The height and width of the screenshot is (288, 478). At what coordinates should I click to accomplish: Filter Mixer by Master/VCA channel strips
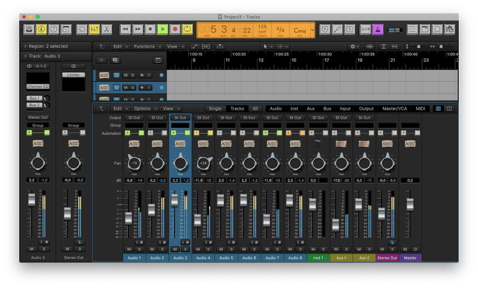coord(394,109)
